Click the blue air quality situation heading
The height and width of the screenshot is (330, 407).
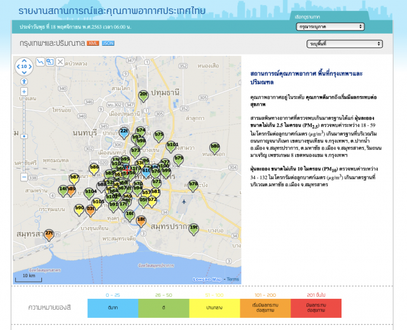[307, 78]
